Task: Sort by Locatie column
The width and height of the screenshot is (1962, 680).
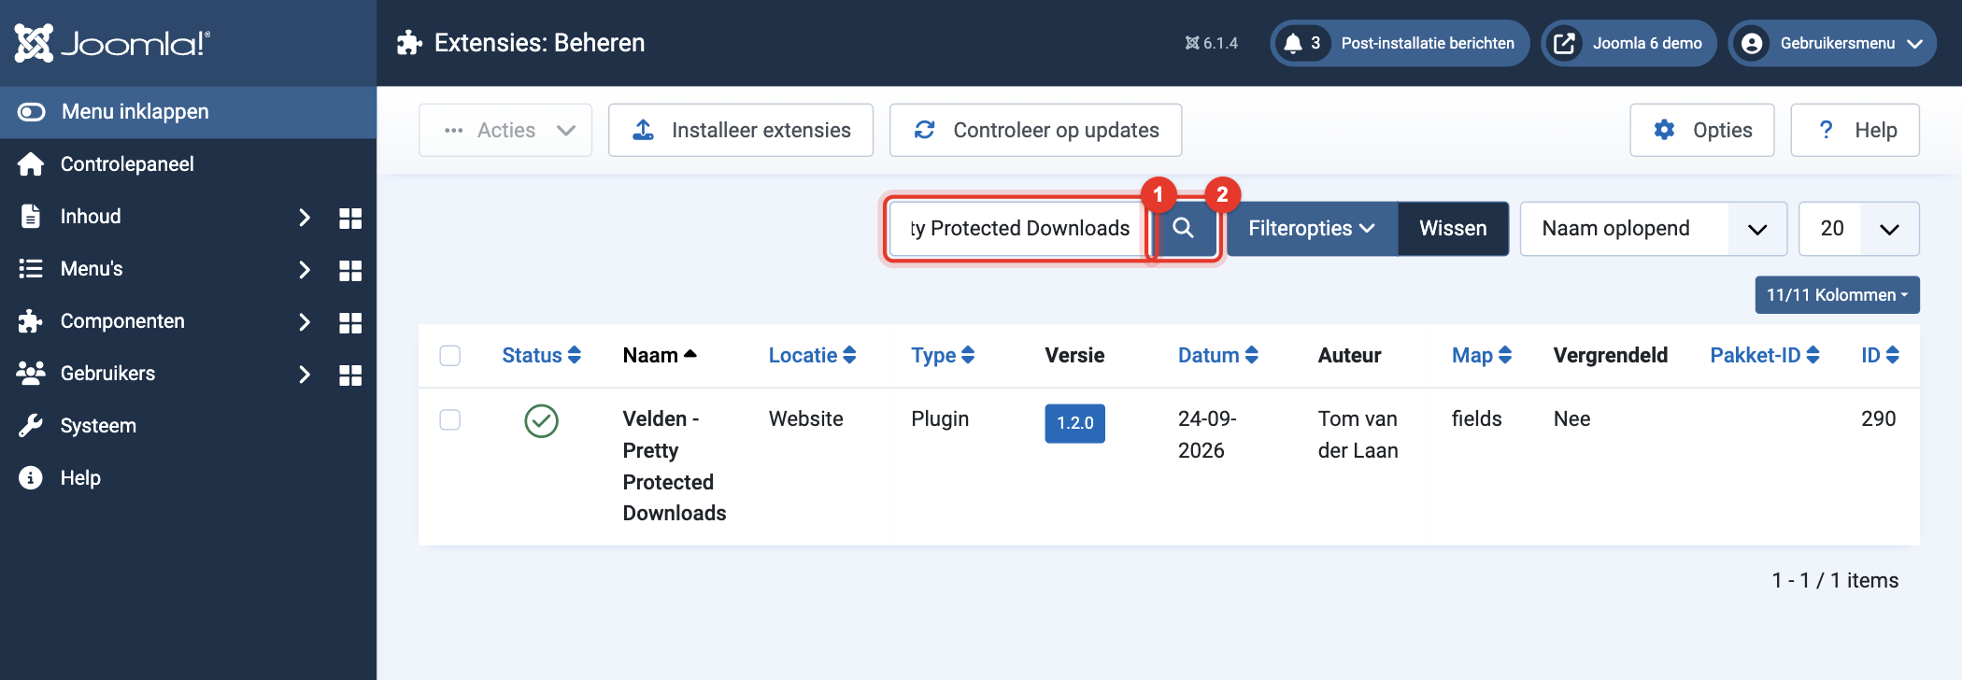Action: point(812,355)
